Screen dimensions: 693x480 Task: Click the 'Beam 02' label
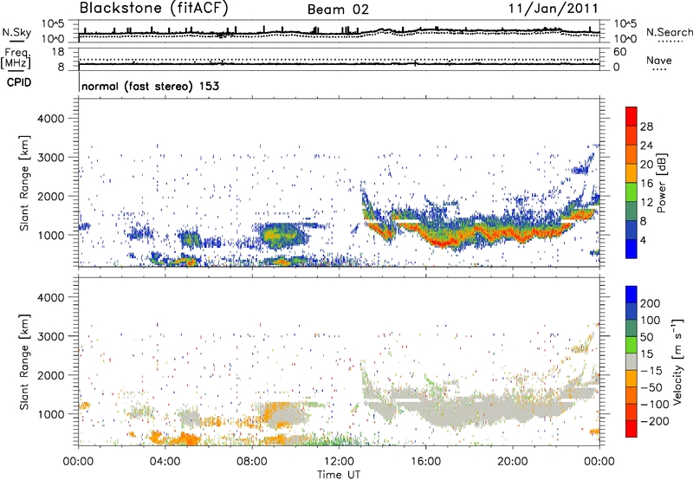point(338,10)
